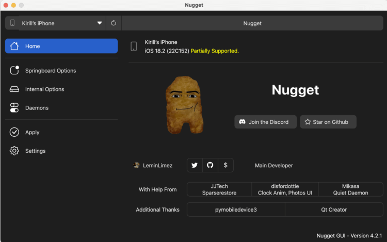Click the iOS 18.2 (22C152) text
387x242 pixels.
click(x=167, y=51)
